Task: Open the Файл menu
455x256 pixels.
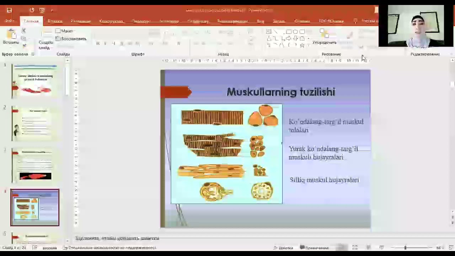Action: (x=10, y=21)
